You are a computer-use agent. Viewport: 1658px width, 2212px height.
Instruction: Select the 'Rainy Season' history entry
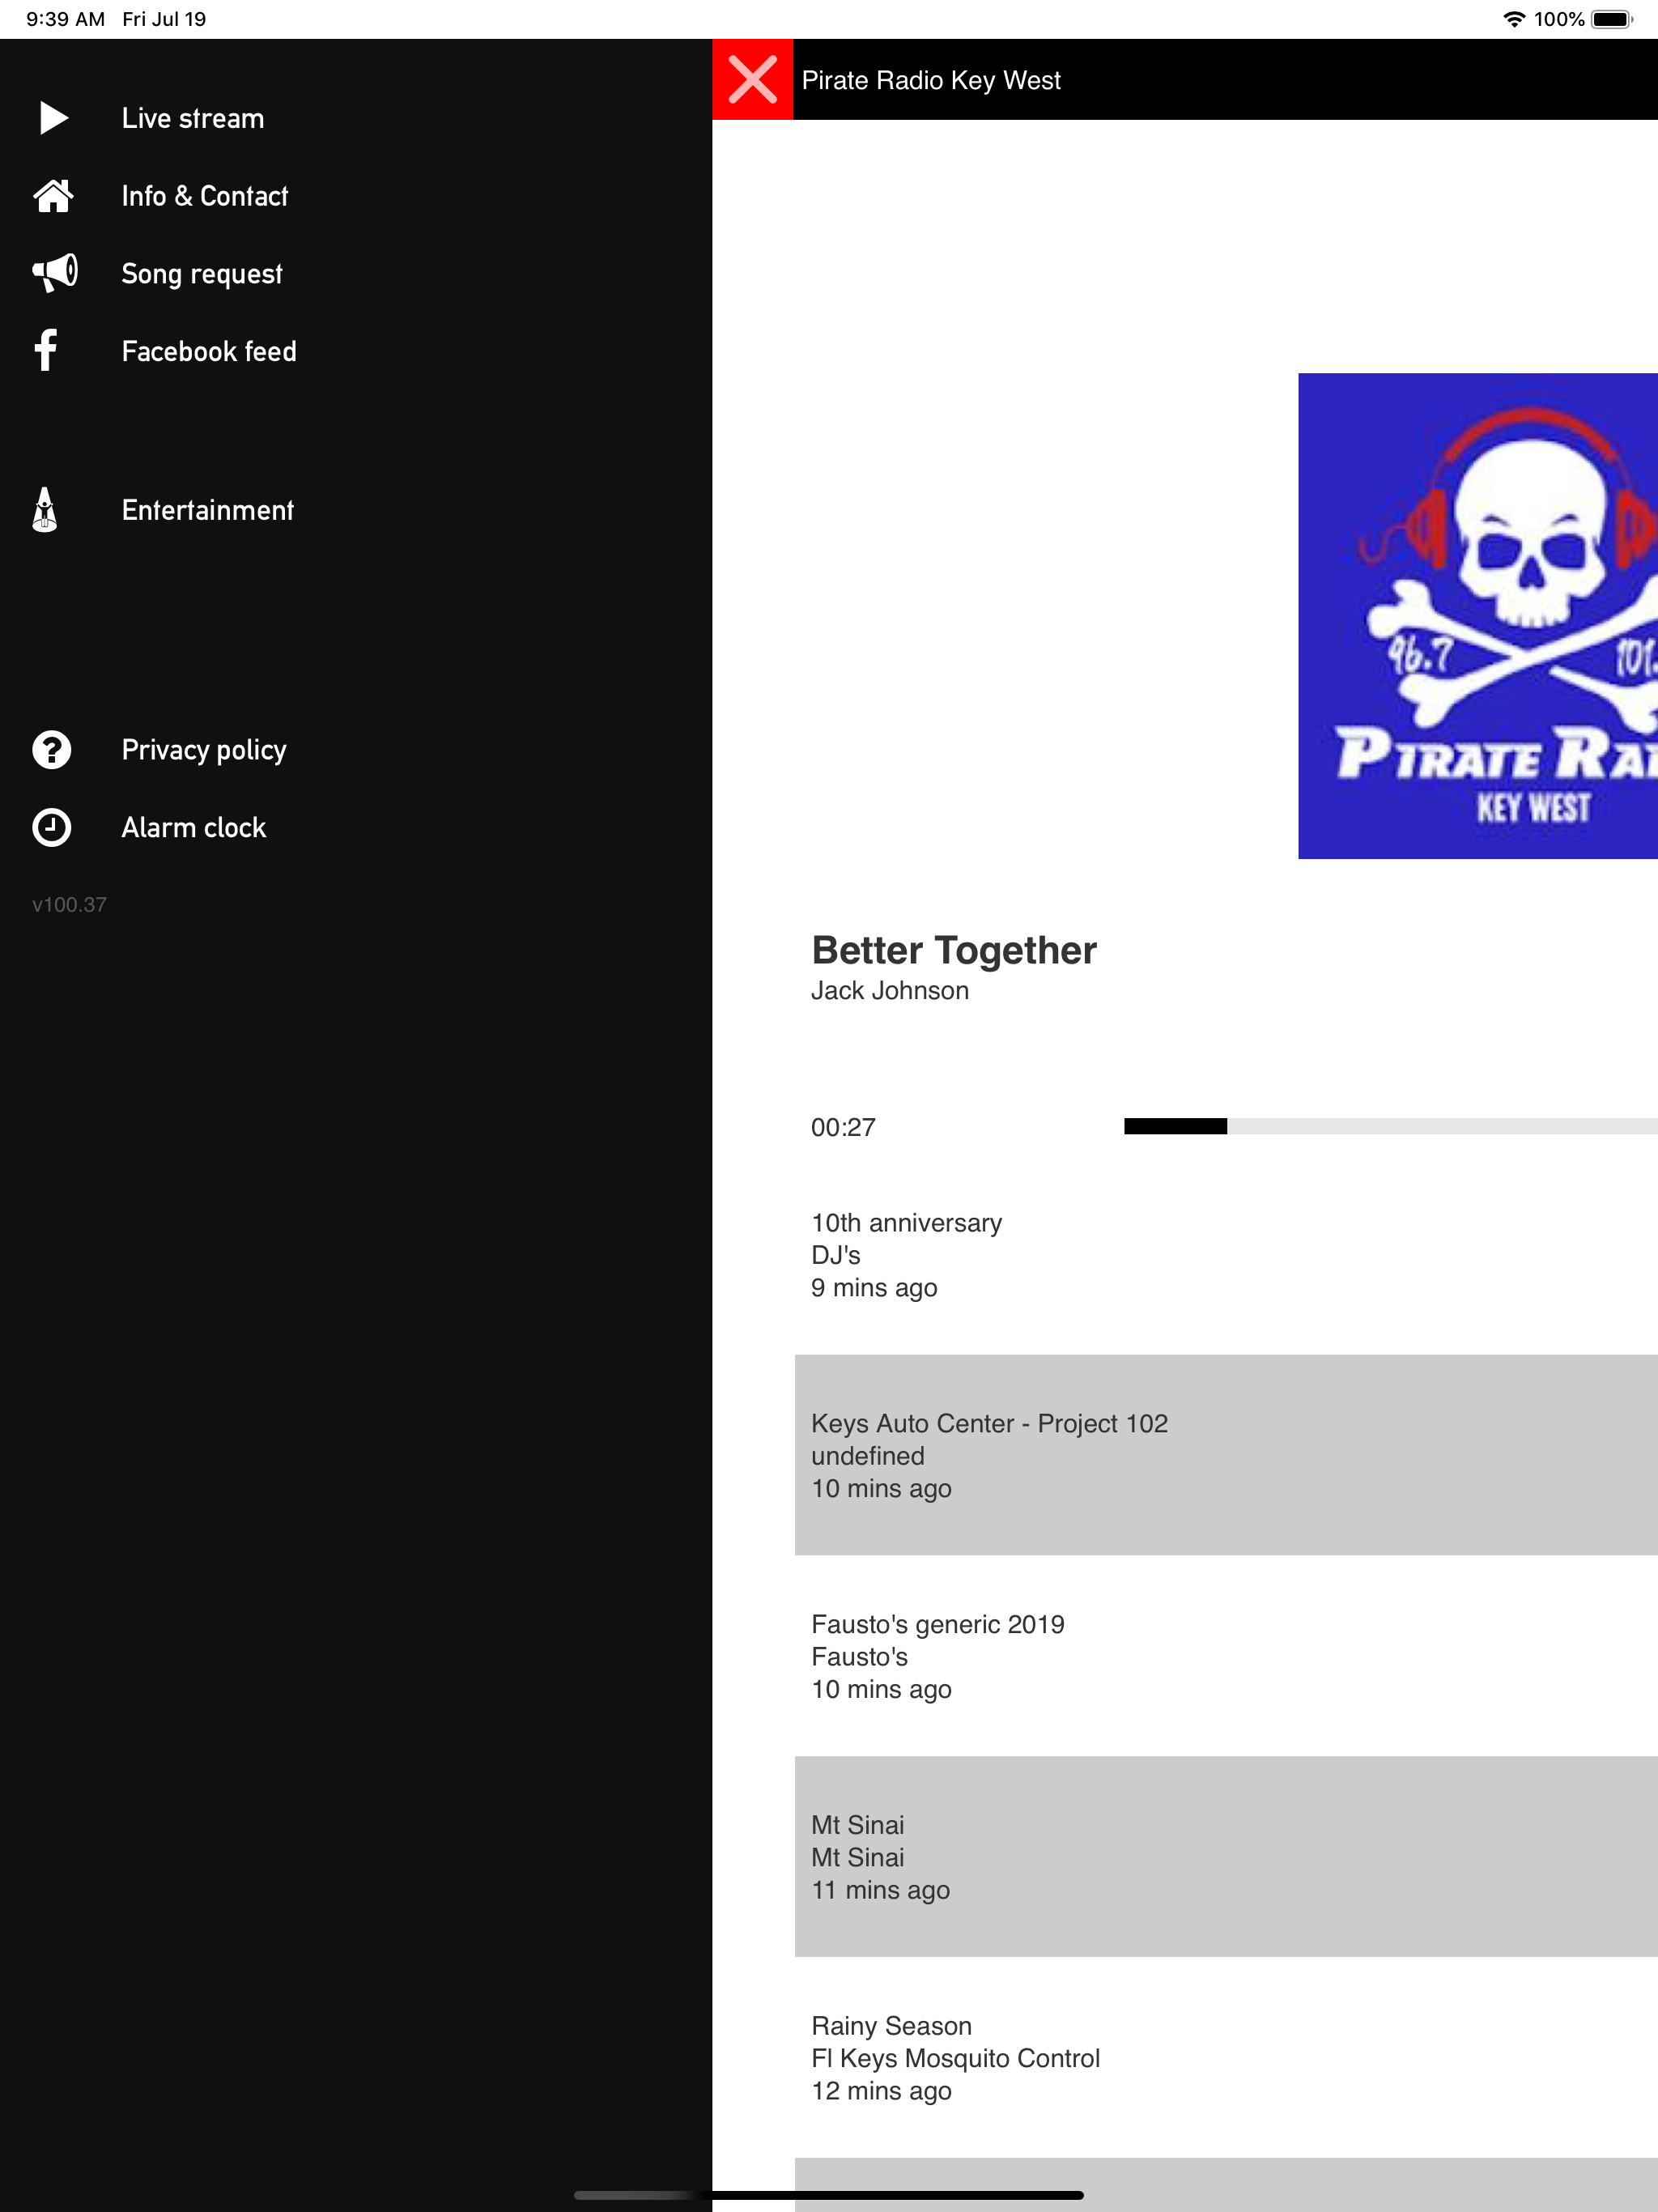[1226, 2057]
